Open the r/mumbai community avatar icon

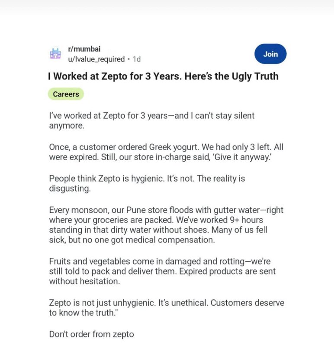pos(55,53)
